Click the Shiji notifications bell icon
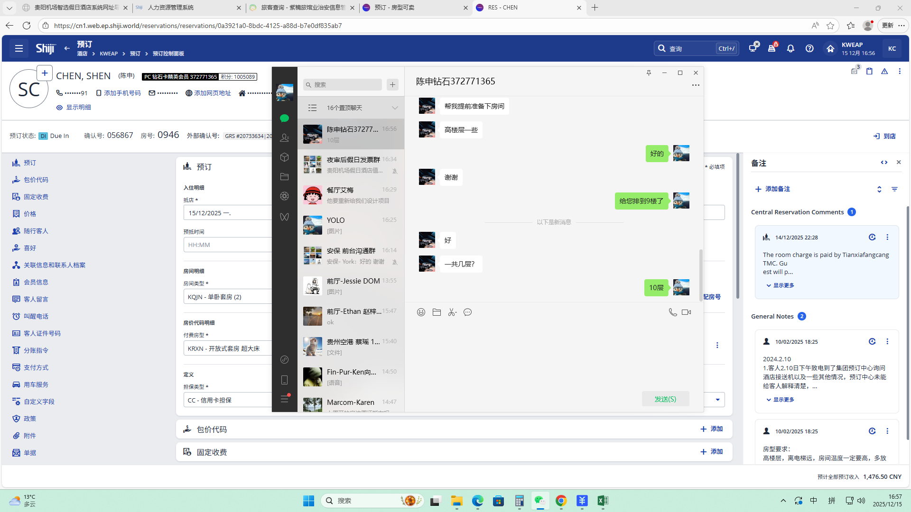 click(790, 48)
